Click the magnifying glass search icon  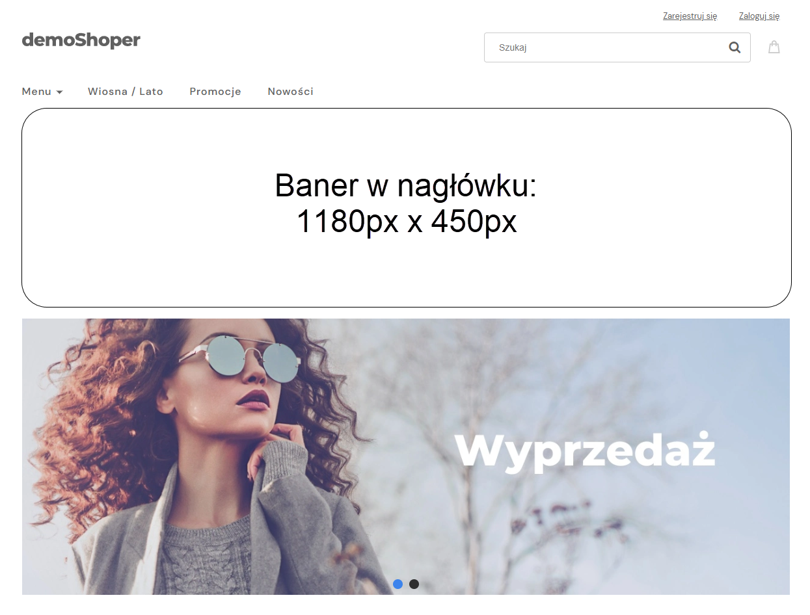pyautogui.click(x=735, y=47)
